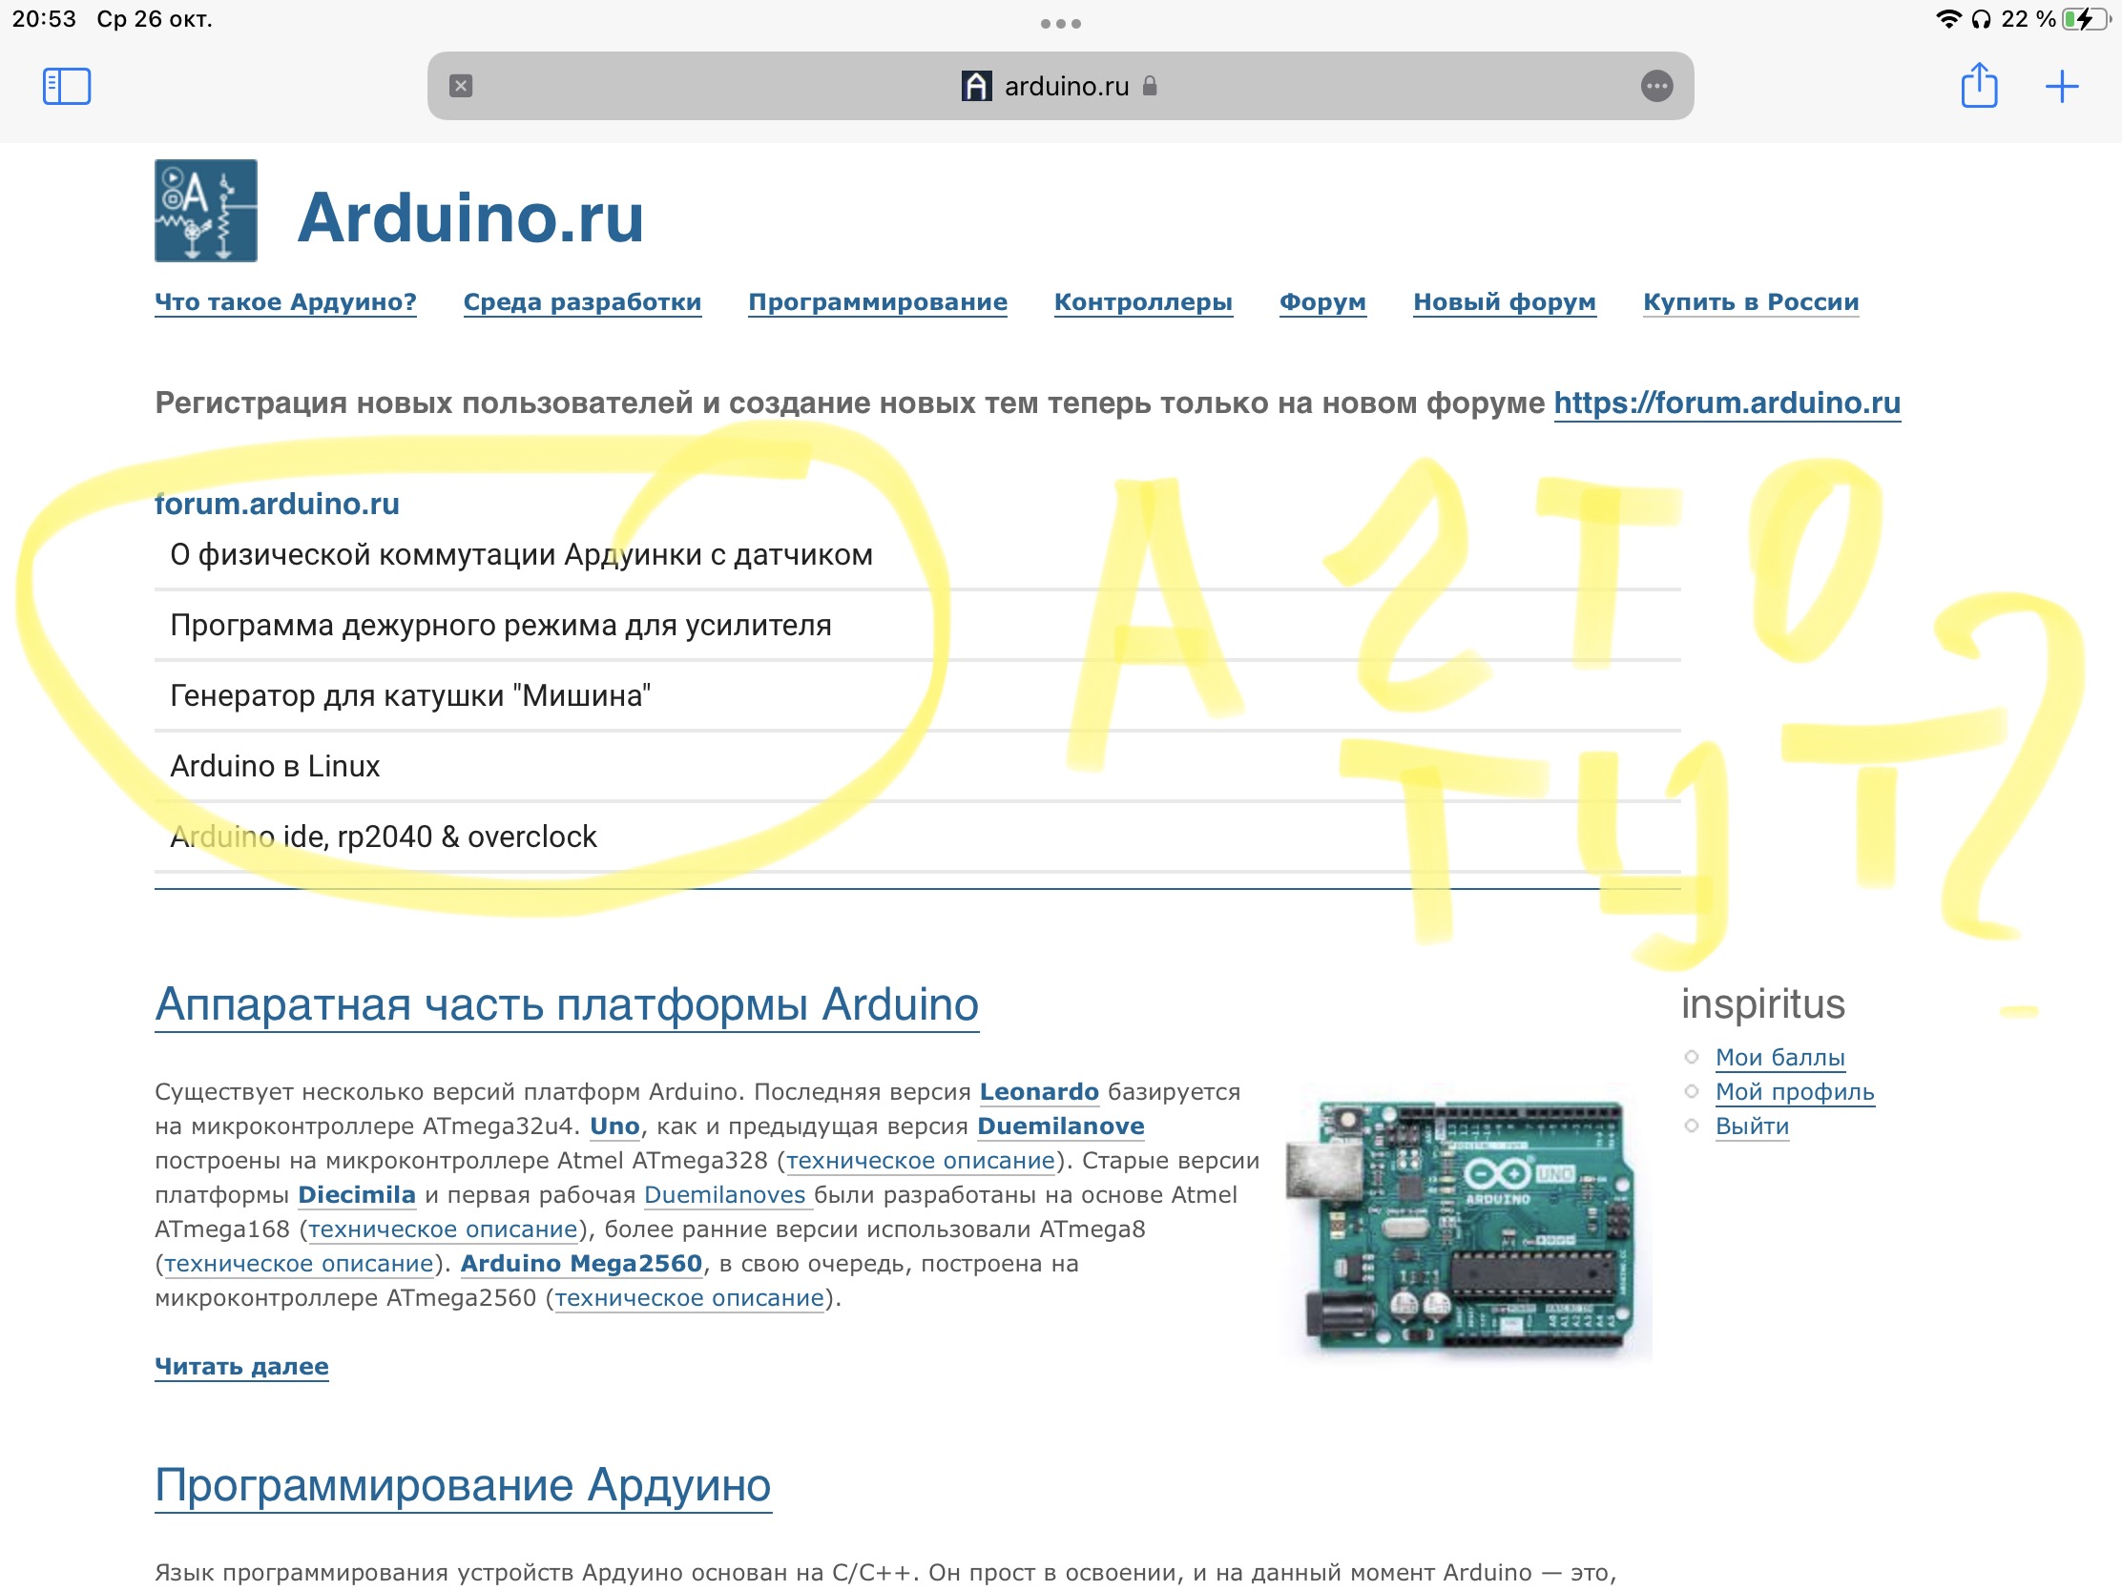Open topic 'Генератор для катушки "Мишина"'
This screenshot has height=1591, width=2122.
[x=410, y=695]
